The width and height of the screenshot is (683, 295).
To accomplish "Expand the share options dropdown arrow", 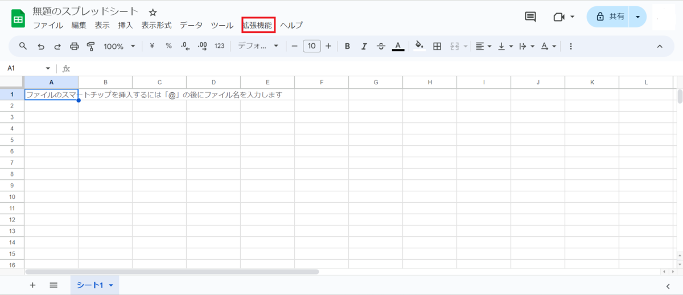I will click(638, 17).
